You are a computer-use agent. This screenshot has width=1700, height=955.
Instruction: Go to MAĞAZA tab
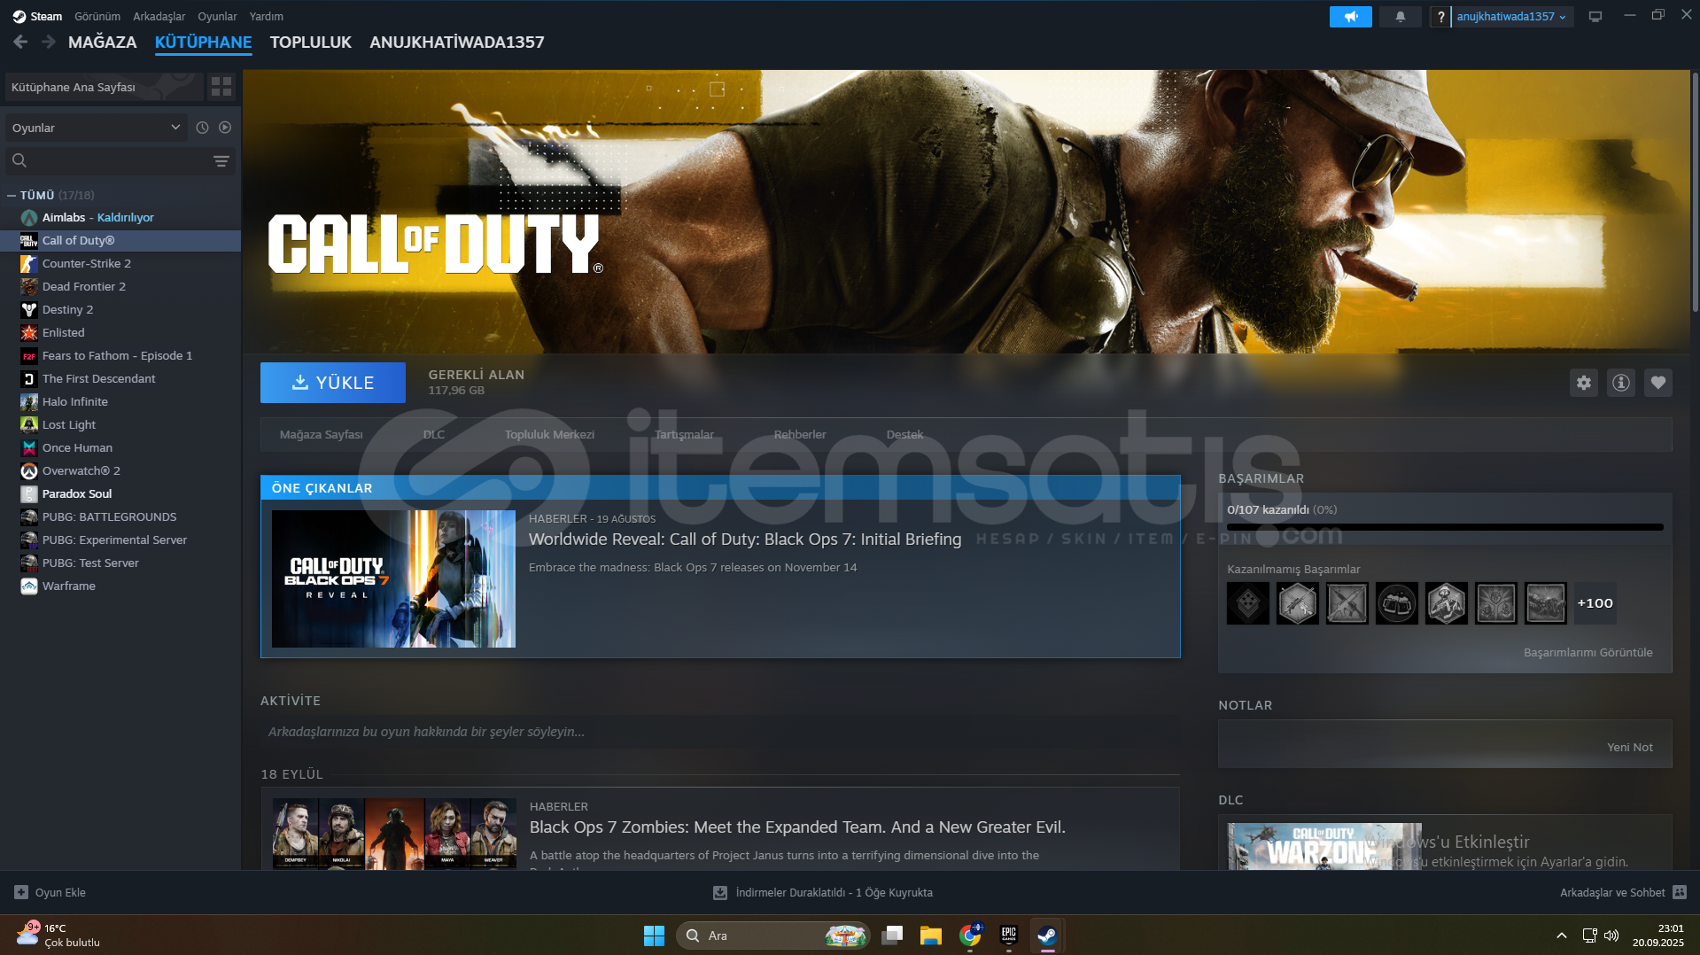click(x=103, y=42)
